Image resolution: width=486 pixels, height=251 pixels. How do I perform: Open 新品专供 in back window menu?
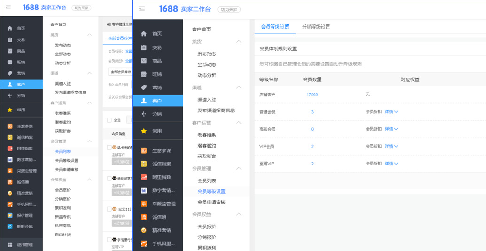pos(63,217)
